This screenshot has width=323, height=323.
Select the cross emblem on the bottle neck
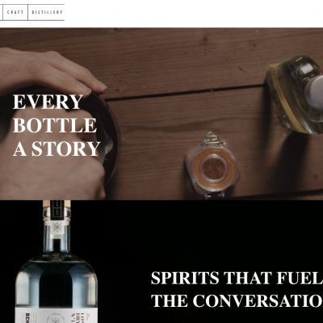[x=57, y=228]
